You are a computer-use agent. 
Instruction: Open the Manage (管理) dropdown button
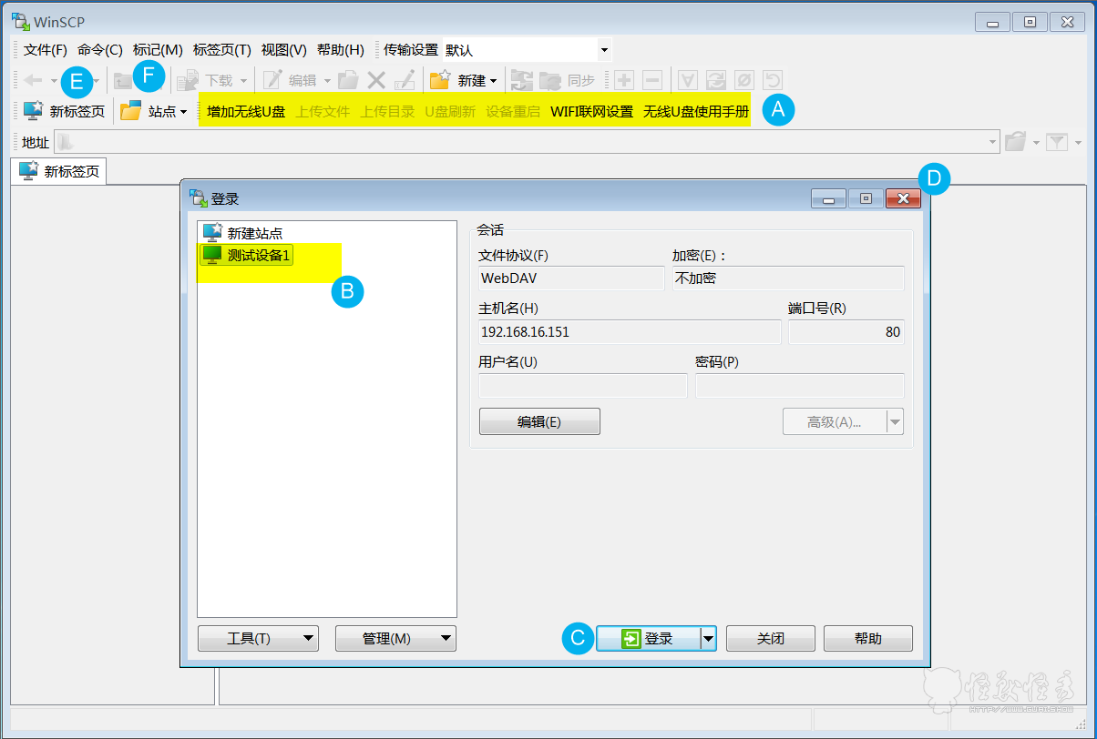click(395, 639)
